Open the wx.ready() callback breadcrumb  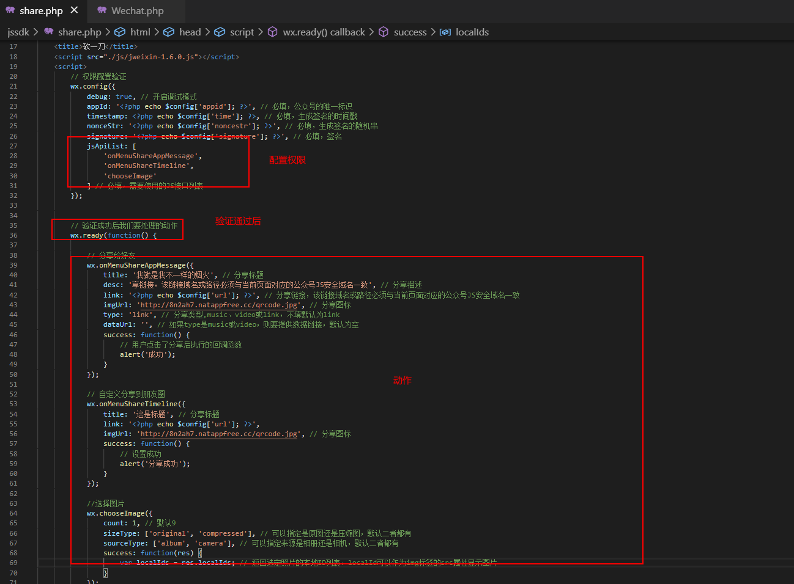(324, 32)
